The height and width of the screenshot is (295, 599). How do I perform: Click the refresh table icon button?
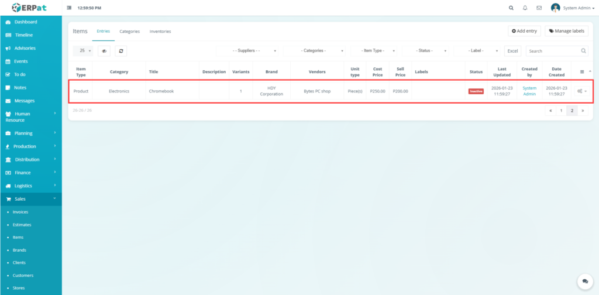(121, 51)
